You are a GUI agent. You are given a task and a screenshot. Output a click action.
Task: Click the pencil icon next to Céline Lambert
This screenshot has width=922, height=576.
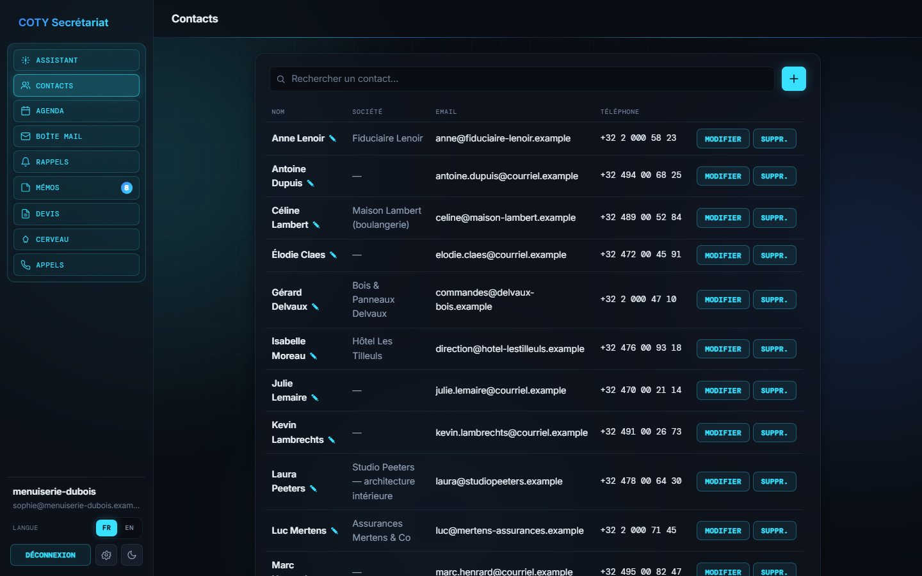[x=316, y=225]
